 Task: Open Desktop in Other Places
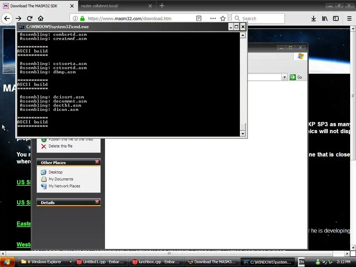(x=55, y=172)
